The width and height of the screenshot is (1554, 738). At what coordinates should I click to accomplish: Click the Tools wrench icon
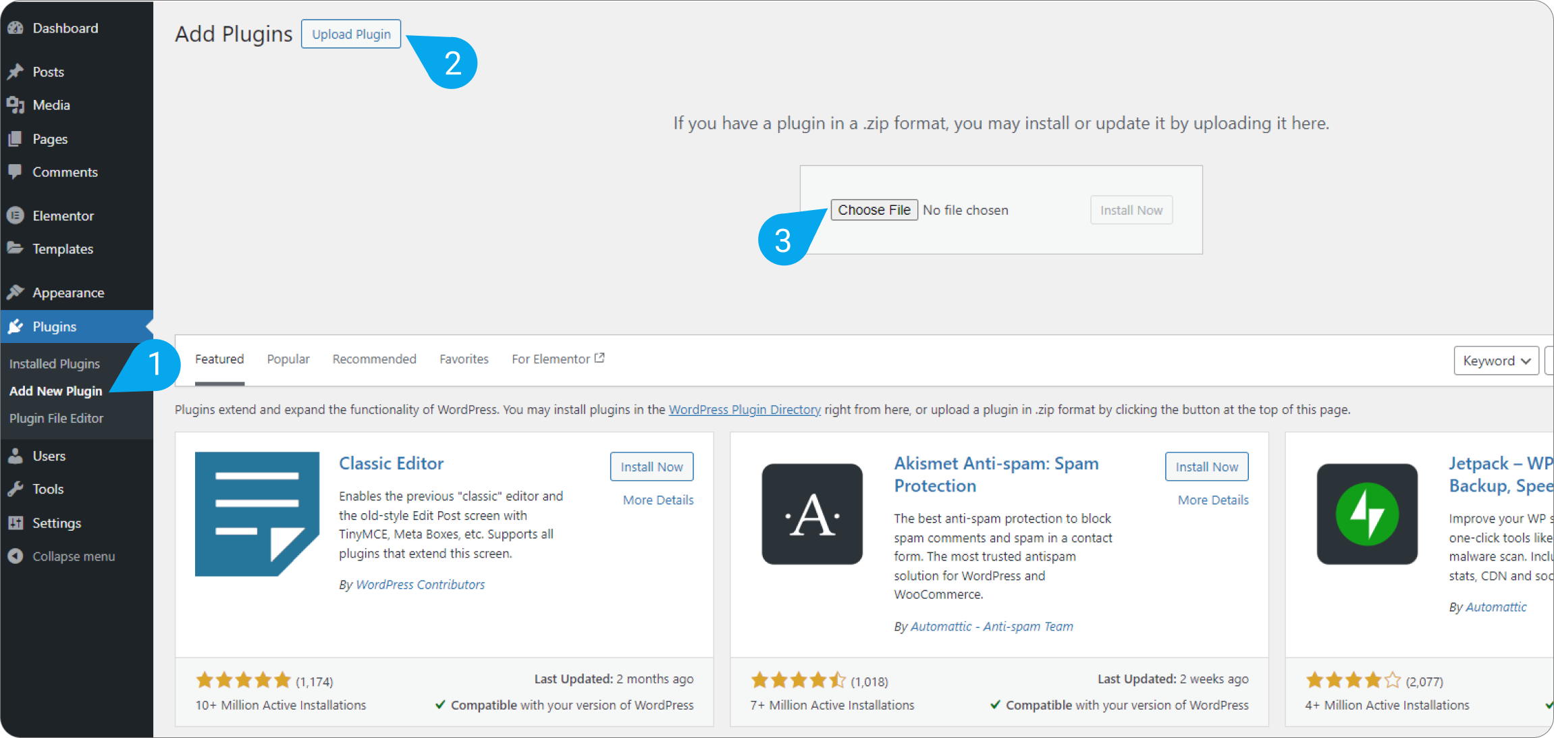point(16,489)
